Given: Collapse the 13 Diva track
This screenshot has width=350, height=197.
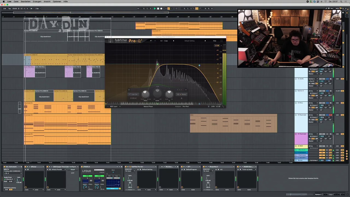Looking at the screenshot, I should [296, 103].
